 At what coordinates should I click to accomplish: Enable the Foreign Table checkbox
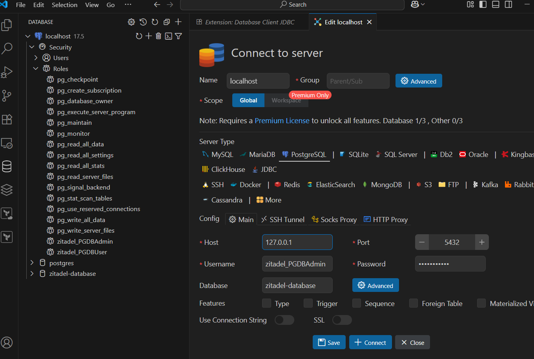tap(414, 303)
